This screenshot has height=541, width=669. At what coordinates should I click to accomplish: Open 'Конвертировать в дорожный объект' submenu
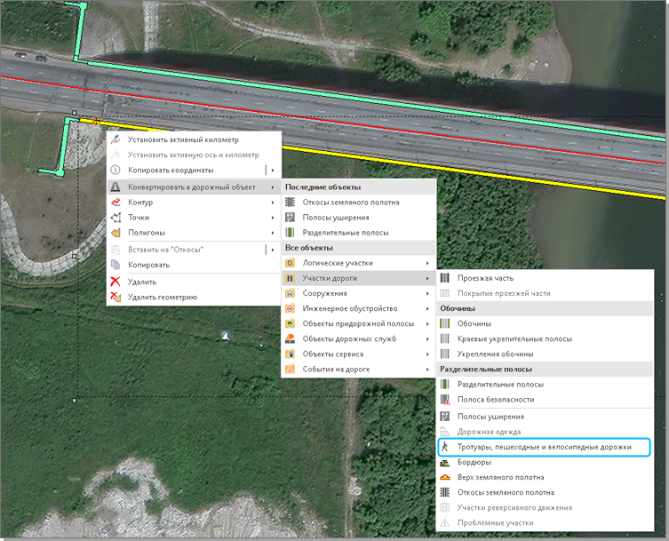point(194,187)
